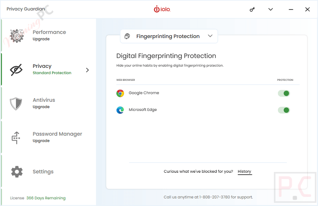This screenshot has height=206, width=318.
Task: Click Upgrade under Performance
Action: [x=41, y=39]
